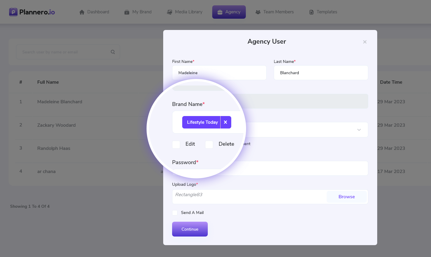Click the Dashboard home icon

(82, 12)
